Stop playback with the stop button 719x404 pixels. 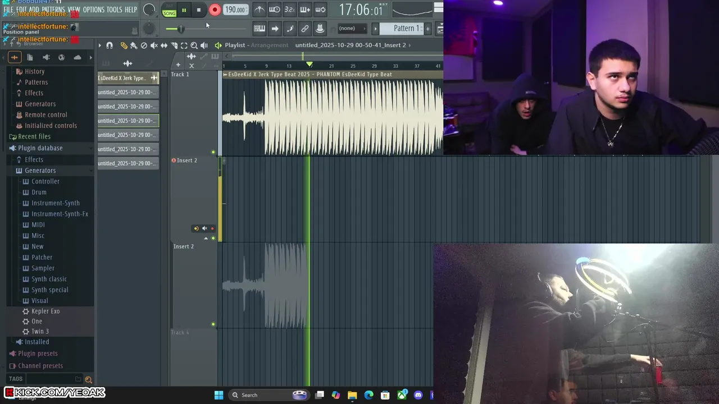click(199, 10)
